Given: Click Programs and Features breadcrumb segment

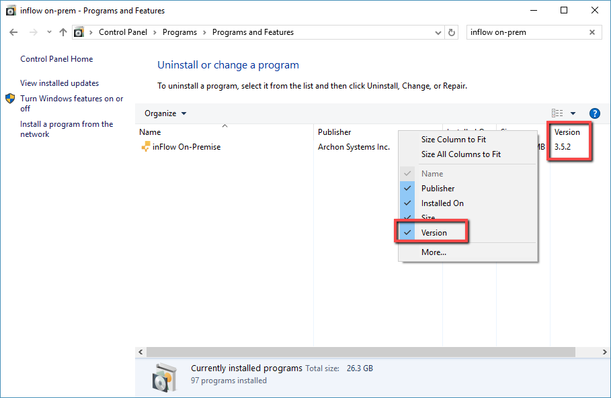Looking at the screenshot, I should (x=253, y=32).
